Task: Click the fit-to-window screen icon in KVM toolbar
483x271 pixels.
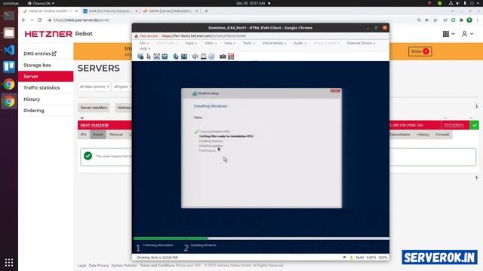Action: tap(156, 56)
